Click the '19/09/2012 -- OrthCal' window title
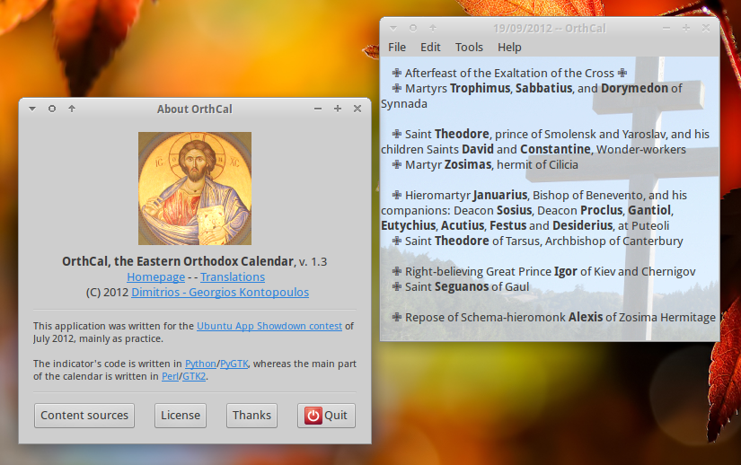 [550, 29]
